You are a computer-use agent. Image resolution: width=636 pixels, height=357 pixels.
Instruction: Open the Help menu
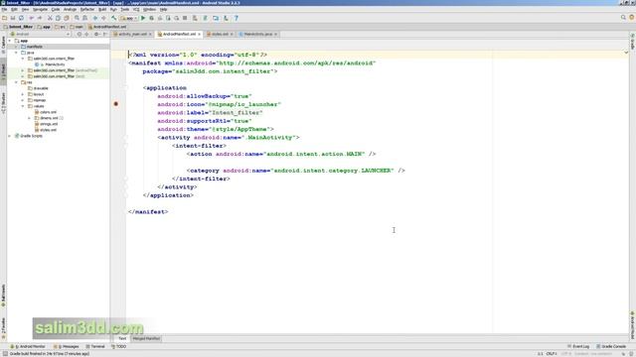point(163,9)
